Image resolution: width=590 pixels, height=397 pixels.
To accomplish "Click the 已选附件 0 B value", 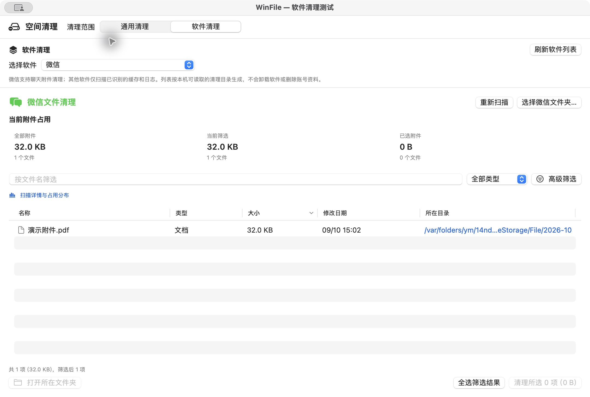I will tap(406, 147).
